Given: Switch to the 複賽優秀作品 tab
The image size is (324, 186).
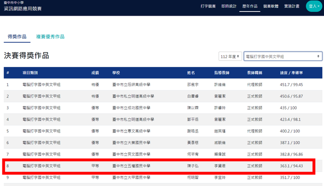Looking at the screenshot, I should [50, 36].
